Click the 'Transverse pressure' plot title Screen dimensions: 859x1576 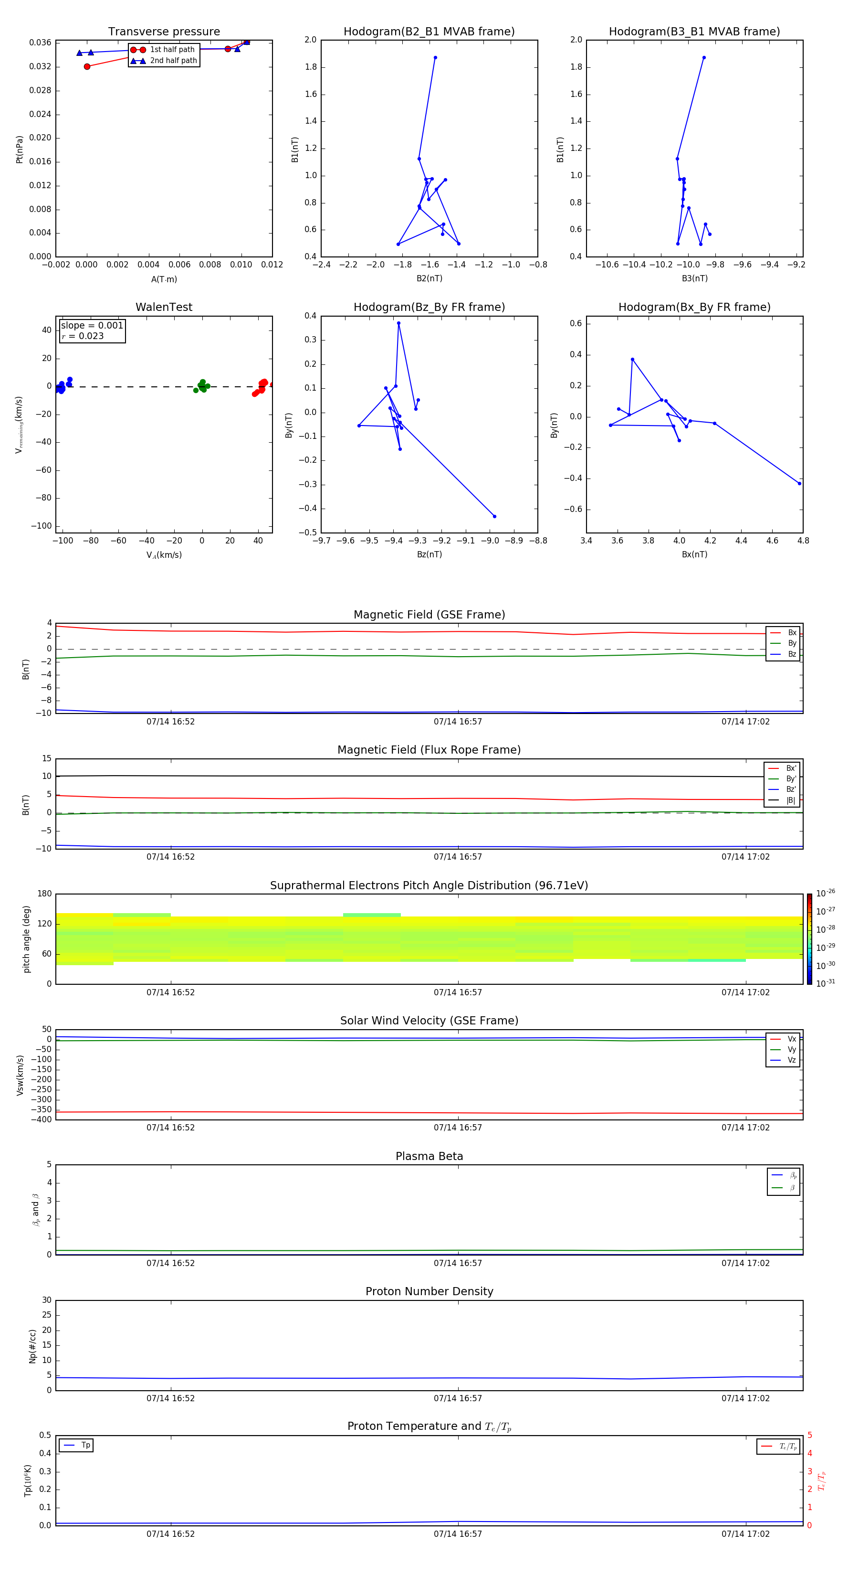click(x=164, y=32)
